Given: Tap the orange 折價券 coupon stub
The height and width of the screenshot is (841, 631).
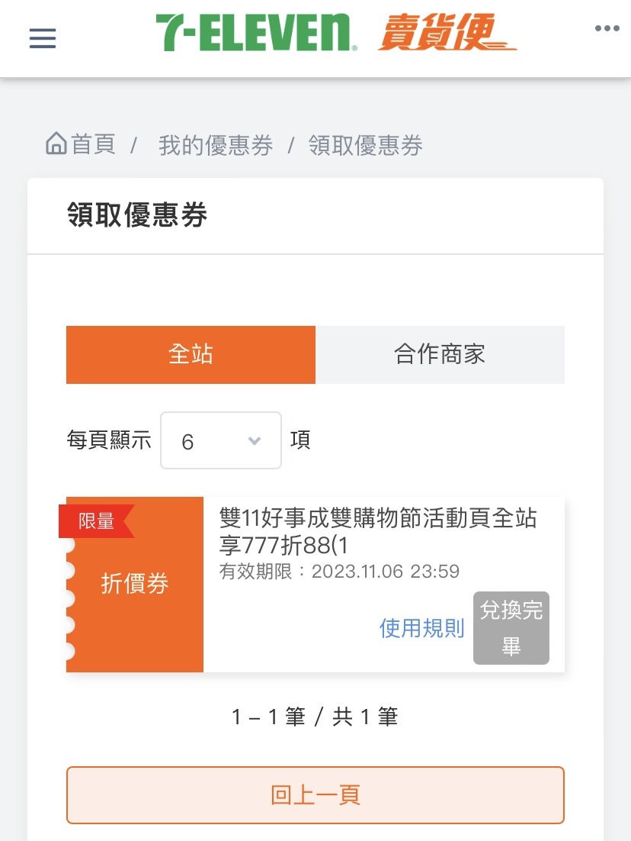Looking at the screenshot, I should [x=135, y=584].
